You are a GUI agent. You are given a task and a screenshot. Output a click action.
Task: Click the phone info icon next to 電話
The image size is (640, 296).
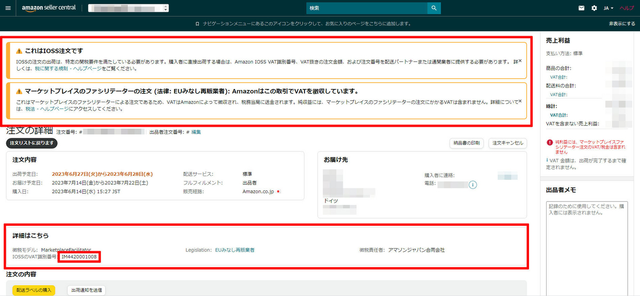pos(473,185)
